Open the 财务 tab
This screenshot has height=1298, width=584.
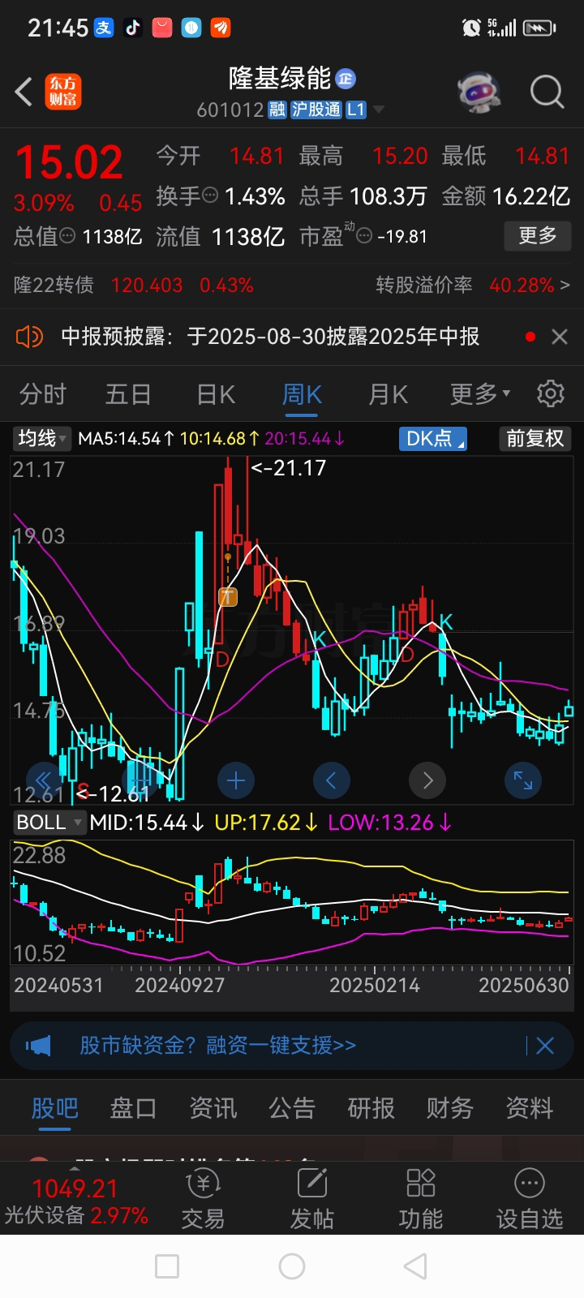coord(450,1108)
